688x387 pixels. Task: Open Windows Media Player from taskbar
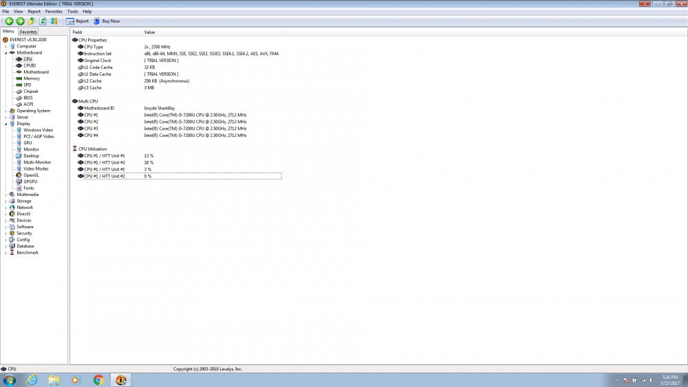pos(76,380)
